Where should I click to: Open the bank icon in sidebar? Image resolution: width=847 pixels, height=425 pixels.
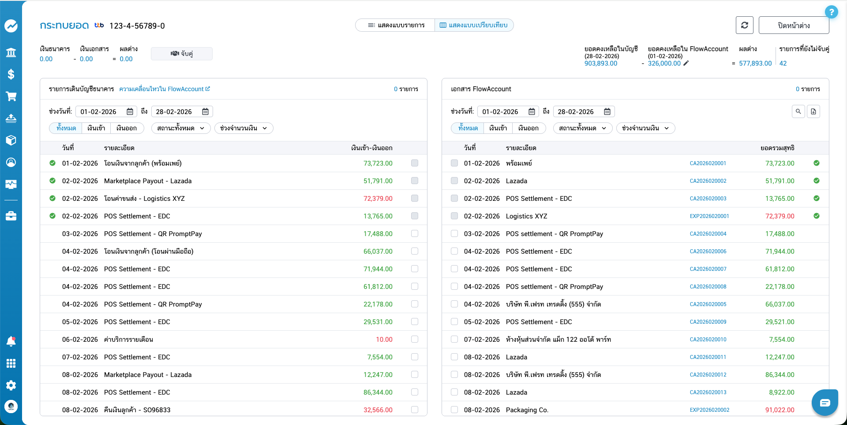(11, 53)
